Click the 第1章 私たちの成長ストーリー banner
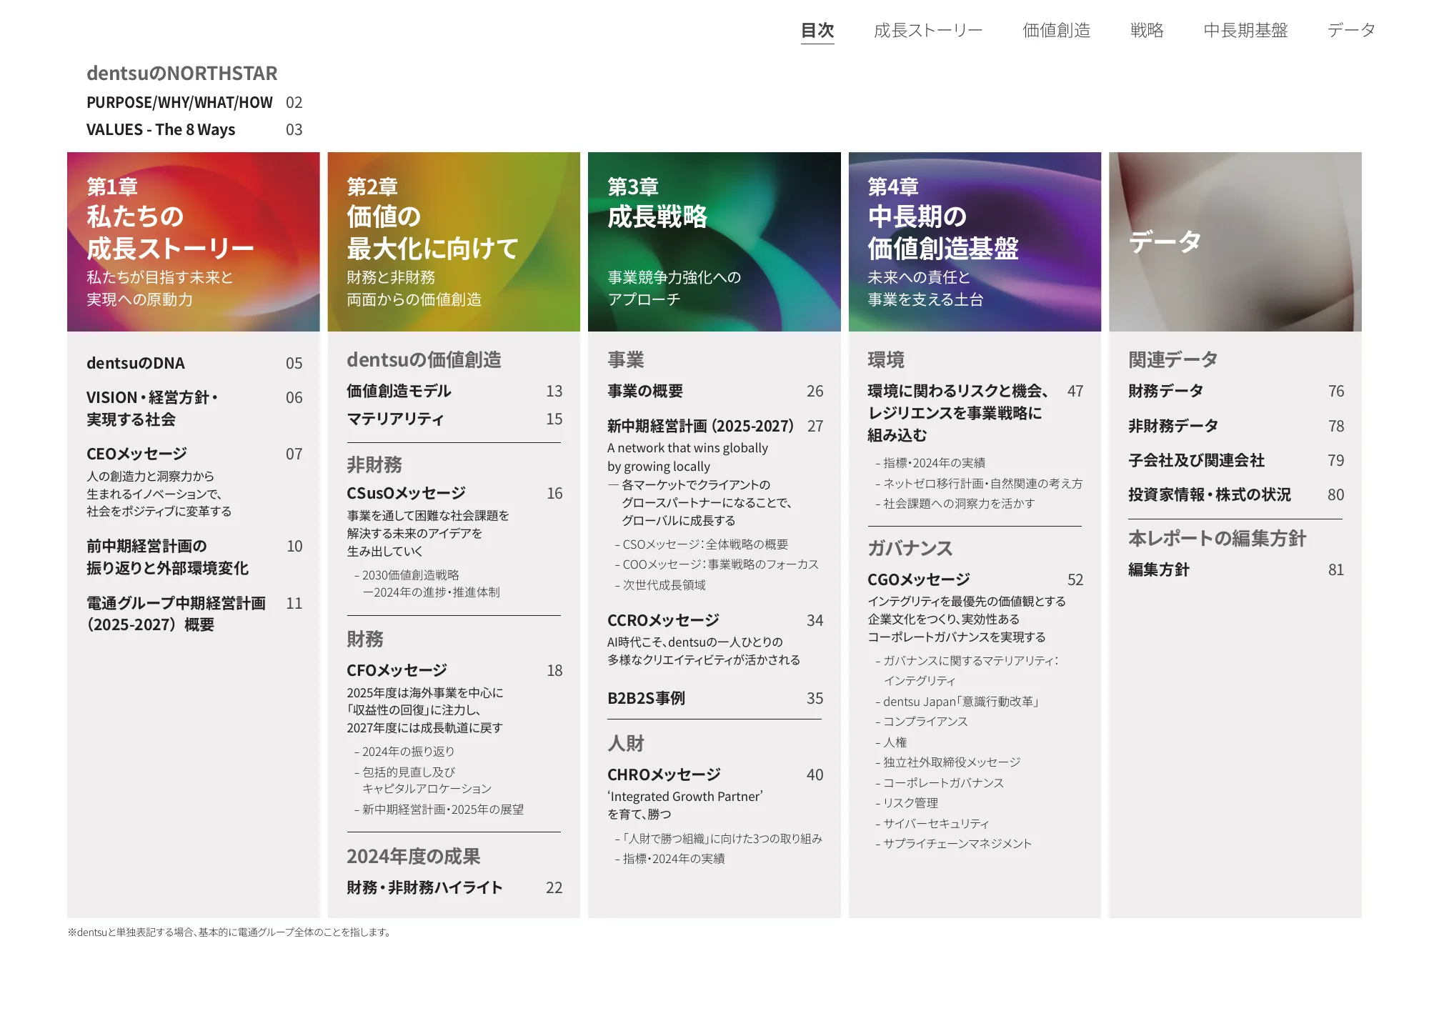Viewport: 1429px width, 1011px height. point(193,241)
